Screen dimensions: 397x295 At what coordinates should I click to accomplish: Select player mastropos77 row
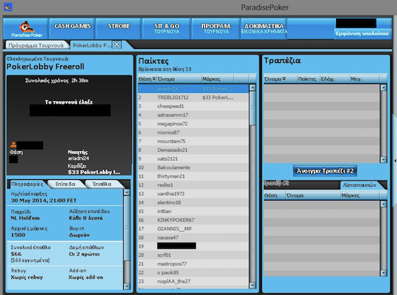click(x=193, y=264)
